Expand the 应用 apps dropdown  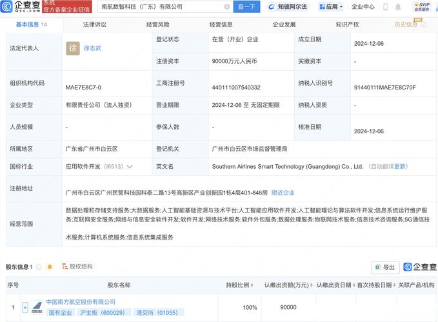(331, 6)
